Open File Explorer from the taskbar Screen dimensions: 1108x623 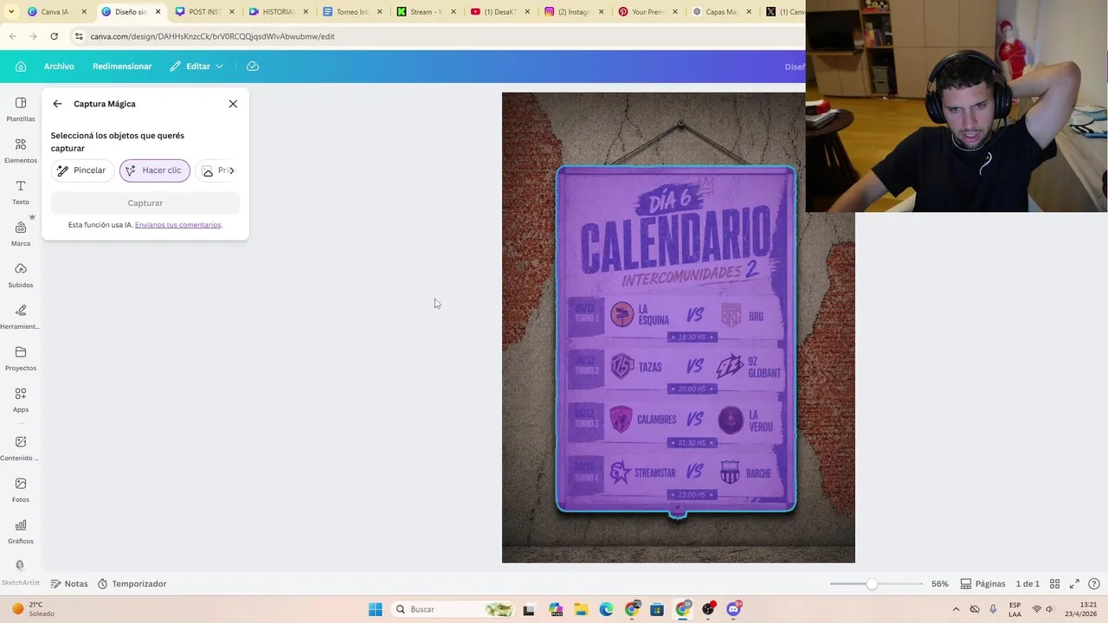click(x=581, y=609)
